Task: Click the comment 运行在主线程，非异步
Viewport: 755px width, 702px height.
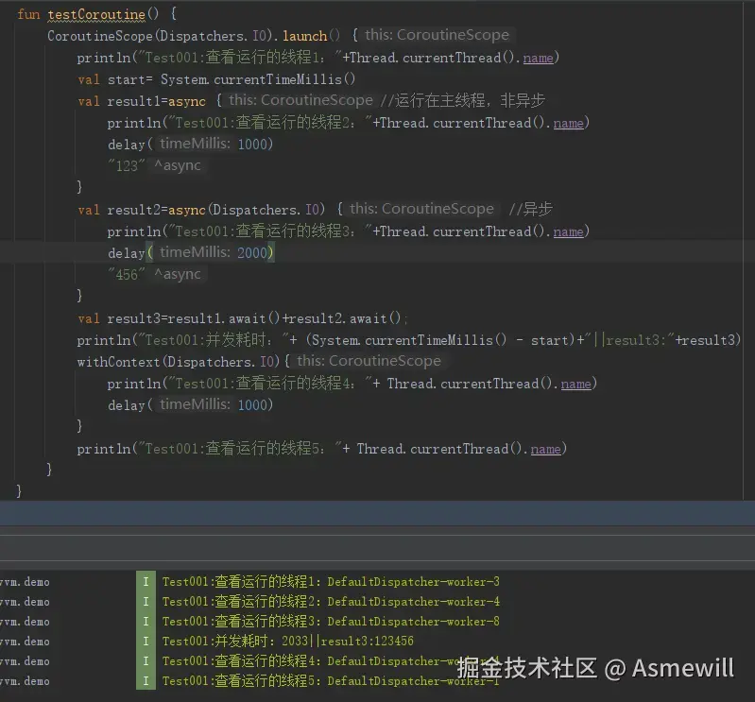Action: point(463,100)
